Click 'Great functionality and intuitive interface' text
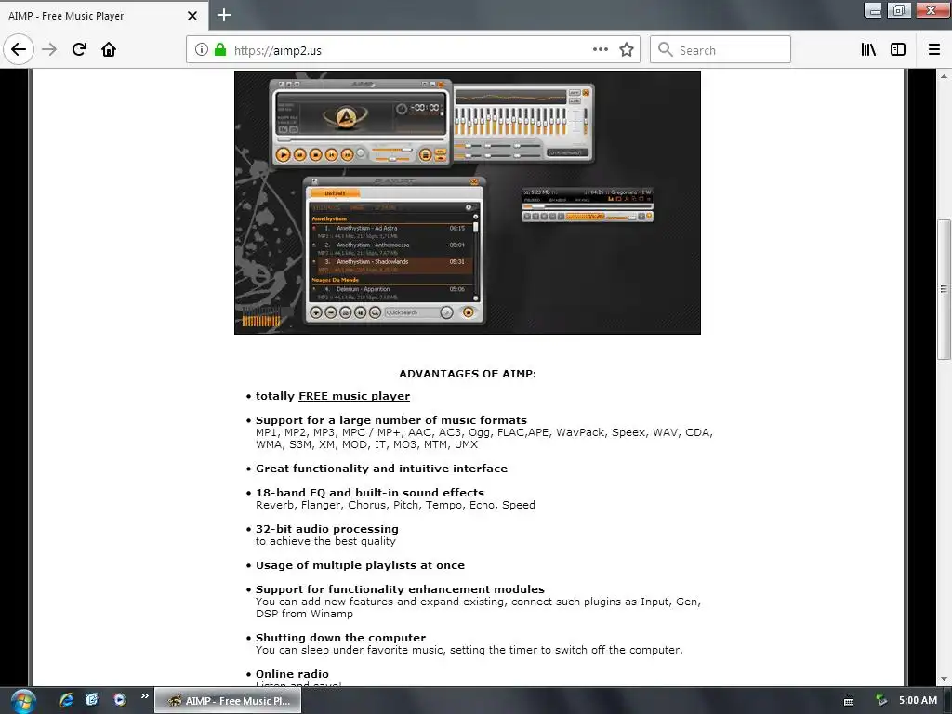This screenshot has height=714, width=952. coord(381,469)
